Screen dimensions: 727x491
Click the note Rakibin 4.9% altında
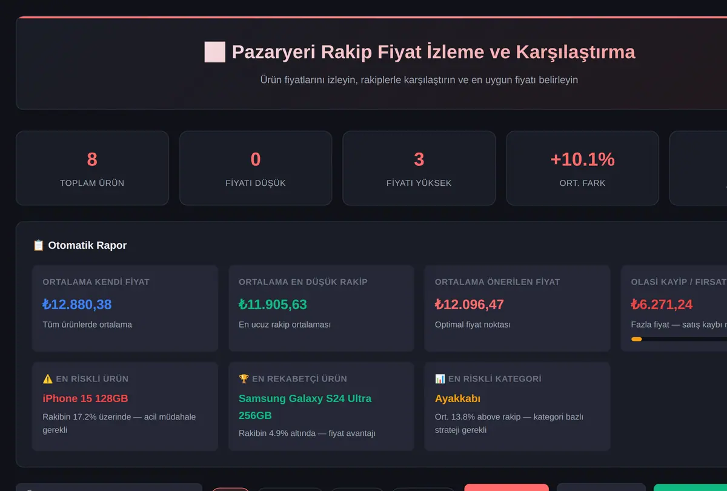coord(307,433)
